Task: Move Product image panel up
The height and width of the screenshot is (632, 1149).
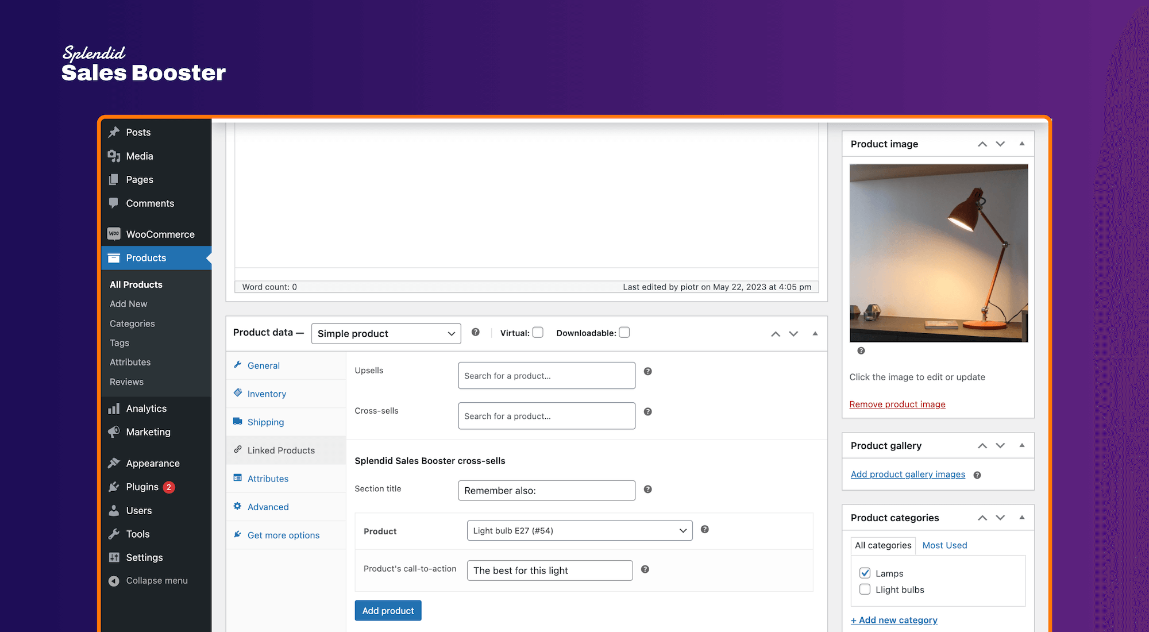Action: [982, 144]
